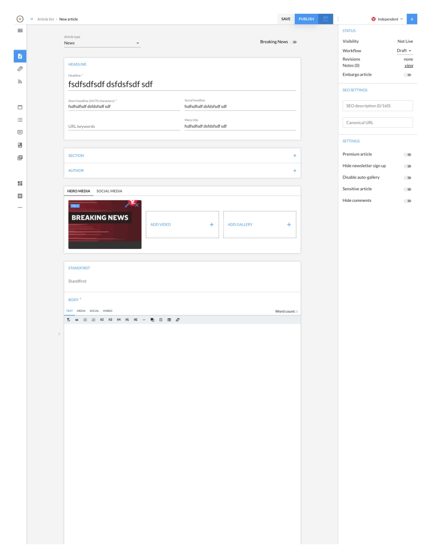Apply H5 heading format
This screenshot has width=431, height=558.
tap(127, 320)
